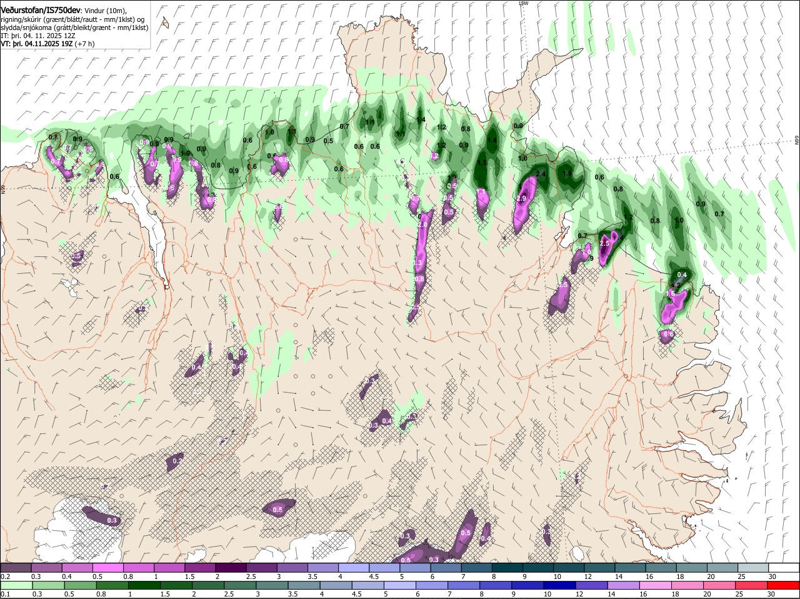Click the deep blue rain swatch between 10 and 12
This screenshot has width=800, height=599.
pyautogui.click(x=560, y=585)
